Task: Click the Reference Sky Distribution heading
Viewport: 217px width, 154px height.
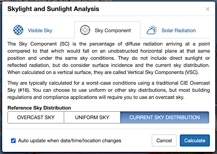Action: pyautogui.click(x=39, y=108)
